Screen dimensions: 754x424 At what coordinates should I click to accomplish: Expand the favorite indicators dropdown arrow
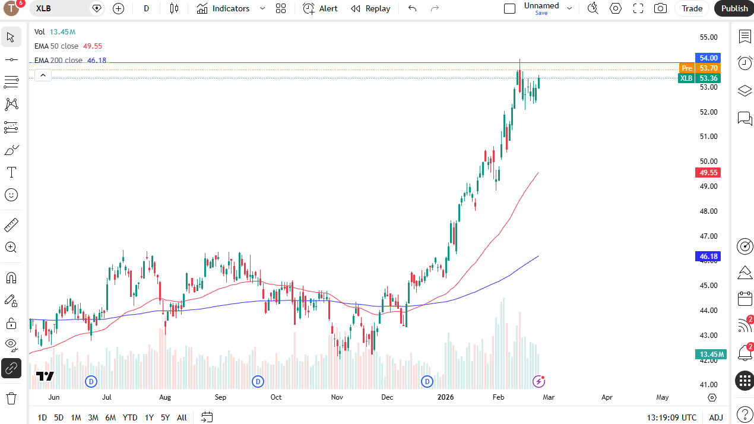pos(262,8)
